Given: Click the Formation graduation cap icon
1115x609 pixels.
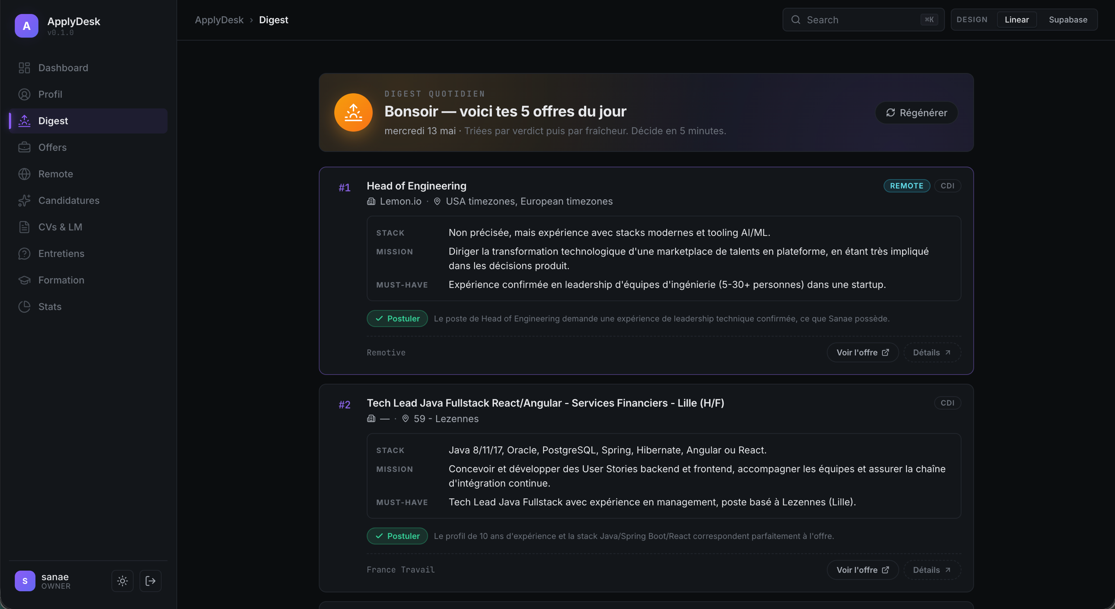Looking at the screenshot, I should 24,280.
